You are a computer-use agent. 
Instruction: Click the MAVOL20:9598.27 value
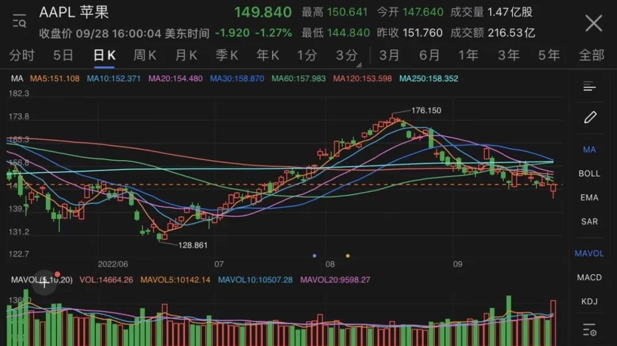pos(335,280)
